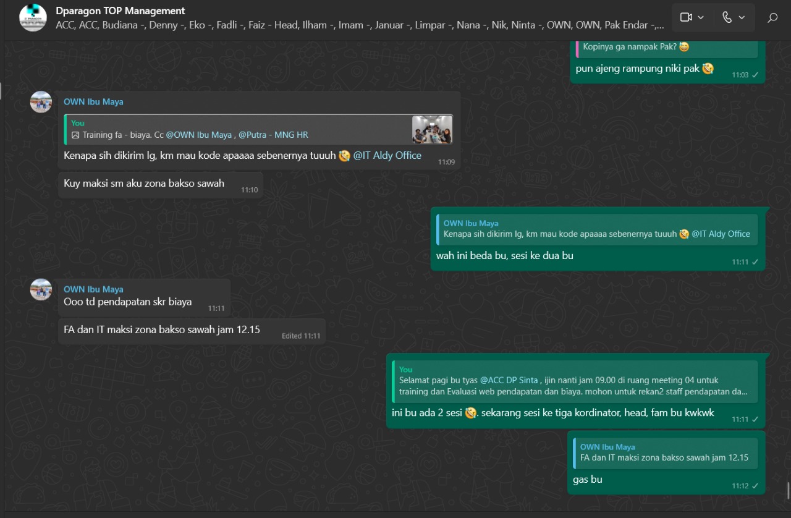The width and height of the screenshot is (791, 518).
Task: Click the group participants list in header
Action: pyautogui.click(x=360, y=25)
